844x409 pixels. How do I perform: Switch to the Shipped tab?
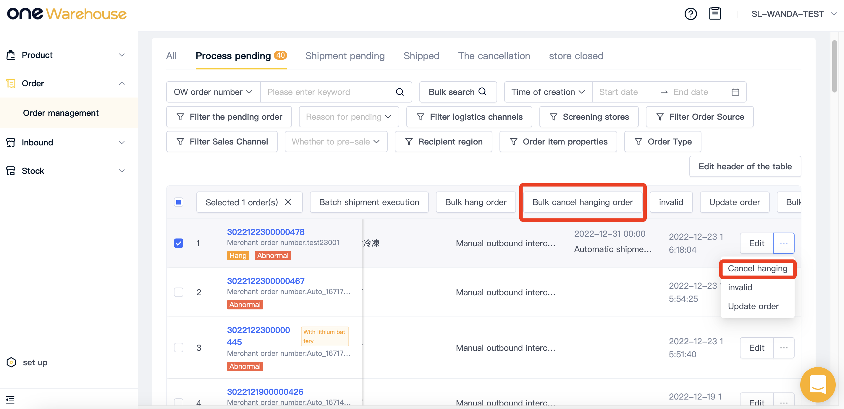click(421, 56)
